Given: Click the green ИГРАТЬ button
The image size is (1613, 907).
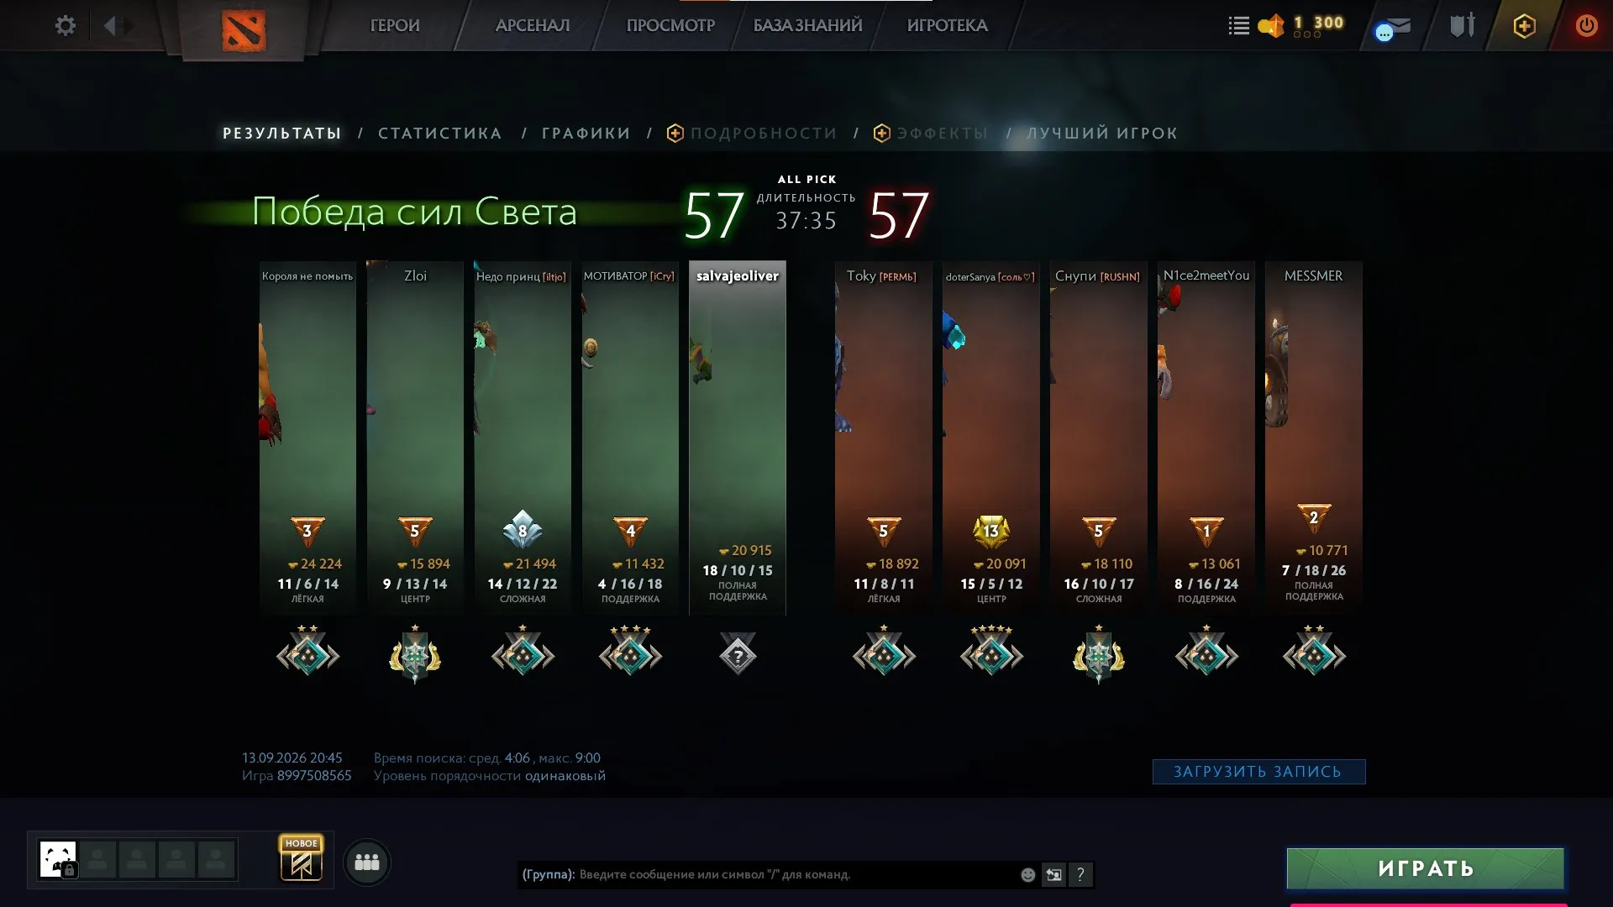Looking at the screenshot, I should (x=1426, y=868).
